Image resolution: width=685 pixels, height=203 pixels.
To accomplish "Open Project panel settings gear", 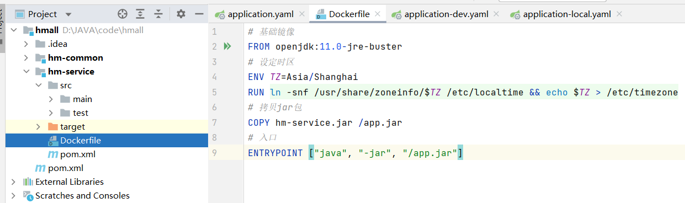I will (181, 14).
